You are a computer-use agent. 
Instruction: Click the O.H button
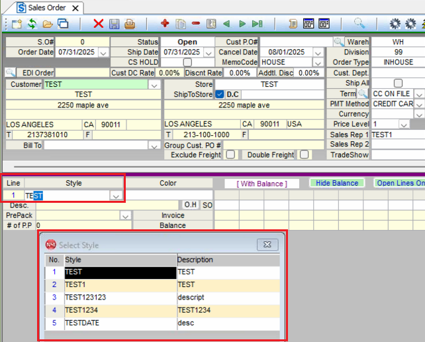(190, 204)
